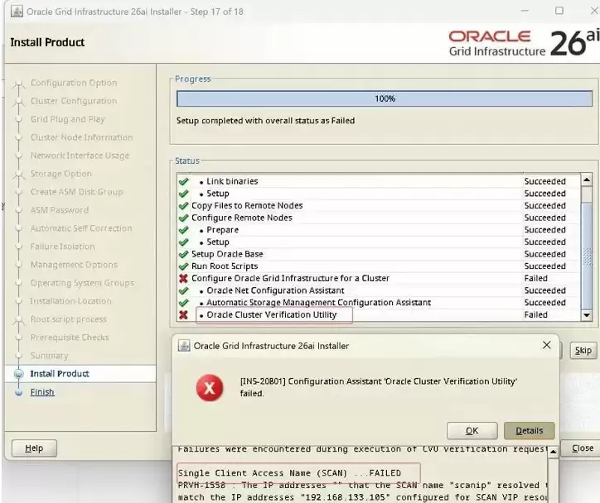Click the Summary step
The height and width of the screenshot is (503, 600).
tap(50, 356)
